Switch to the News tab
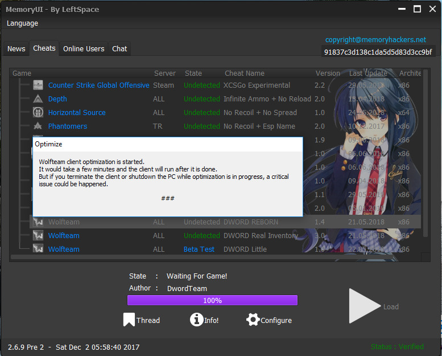Screen dimensions: 442x356 [16, 48]
